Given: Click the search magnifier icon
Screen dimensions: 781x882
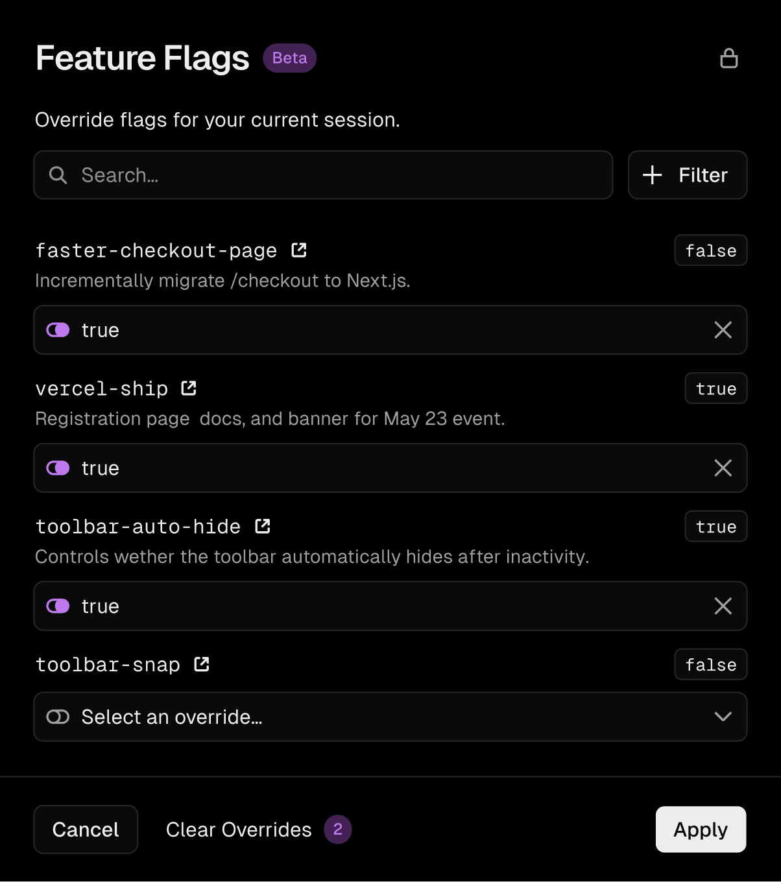Looking at the screenshot, I should click(x=58, y=174).
